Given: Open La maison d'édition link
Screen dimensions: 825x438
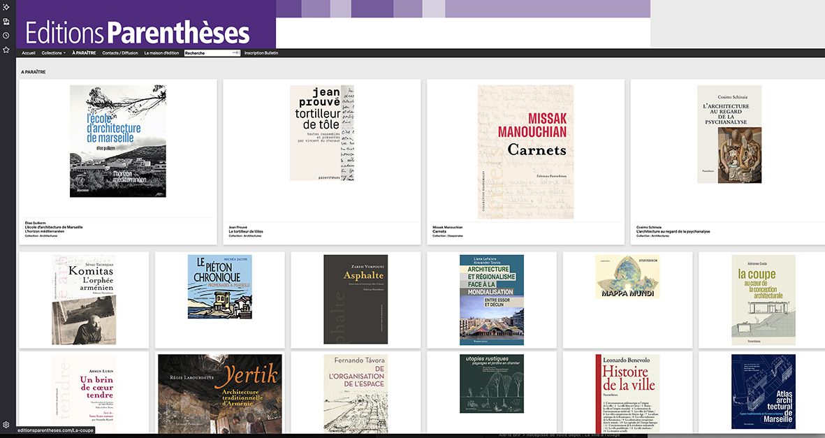Looking at the screenshot, I should coord(161,53).
